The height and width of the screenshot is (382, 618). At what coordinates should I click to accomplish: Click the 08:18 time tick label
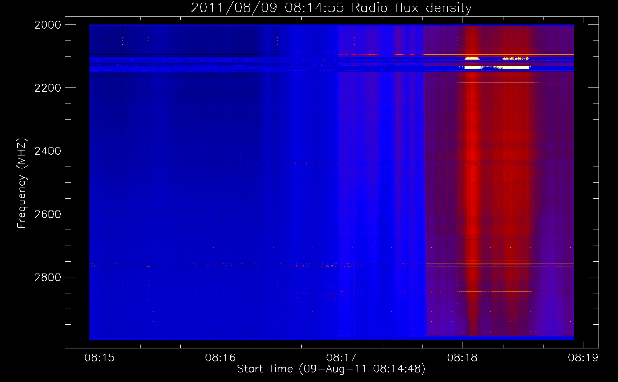(x=463, y=358)
